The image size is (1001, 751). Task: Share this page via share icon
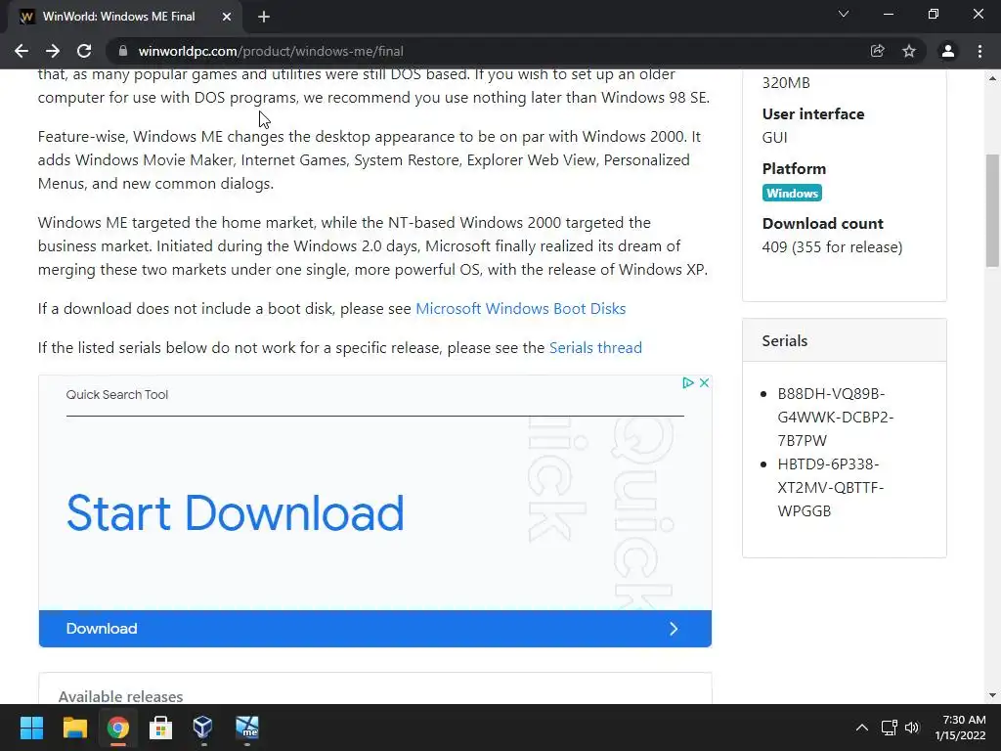tap(878, 51)
